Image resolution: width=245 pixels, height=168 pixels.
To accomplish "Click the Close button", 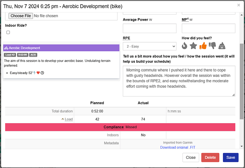I will [191, 157].
